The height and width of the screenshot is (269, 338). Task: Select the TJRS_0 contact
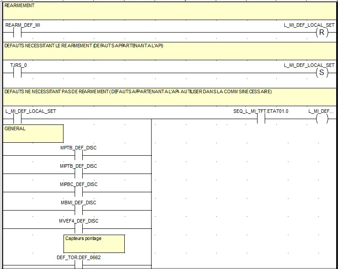18,73
